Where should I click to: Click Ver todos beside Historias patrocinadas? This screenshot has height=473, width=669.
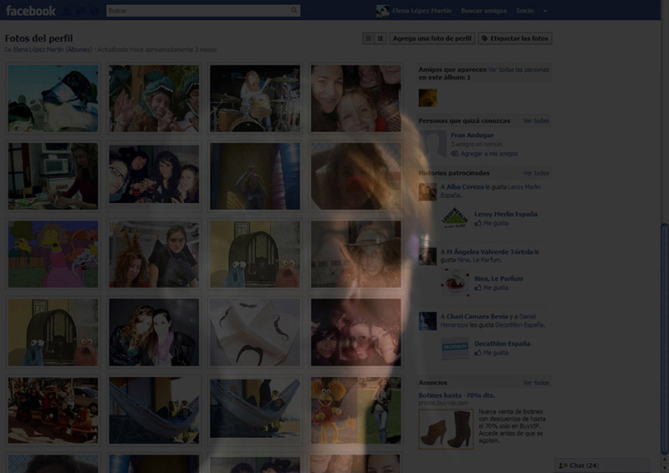pyautogui.click(x=536, y=173)
